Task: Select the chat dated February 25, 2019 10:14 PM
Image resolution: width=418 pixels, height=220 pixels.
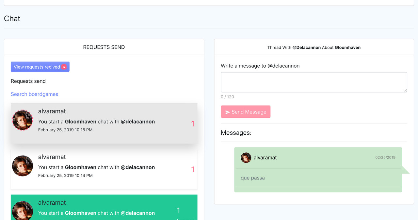Action: click(104, 169)
